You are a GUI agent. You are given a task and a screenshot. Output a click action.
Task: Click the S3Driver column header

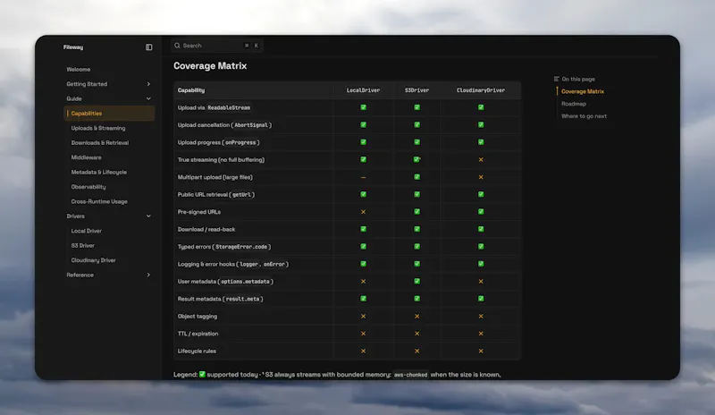point(416,90)
